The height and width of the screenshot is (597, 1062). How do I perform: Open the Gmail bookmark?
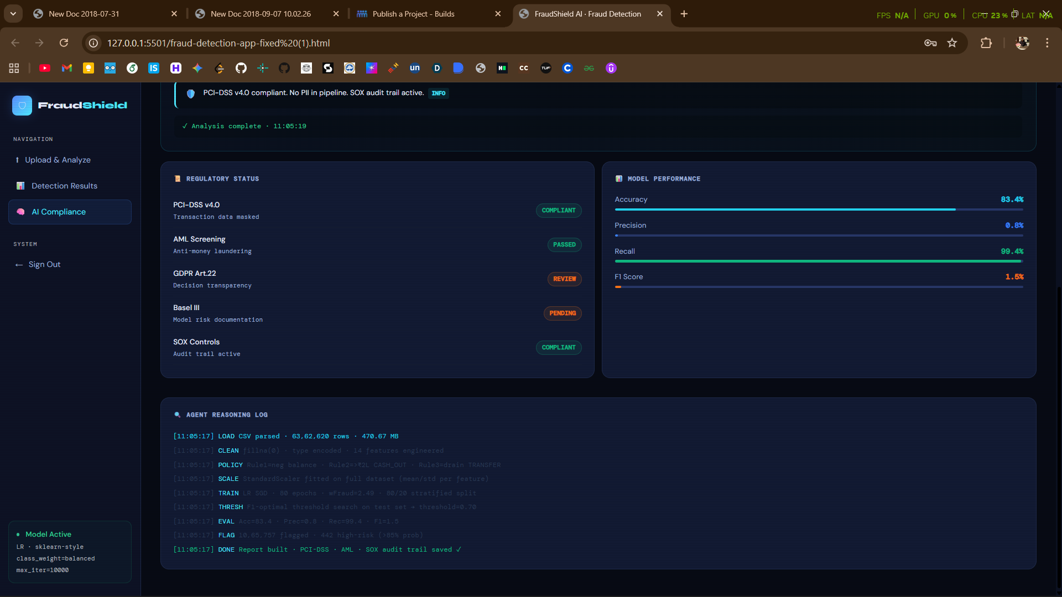[67, 68]
